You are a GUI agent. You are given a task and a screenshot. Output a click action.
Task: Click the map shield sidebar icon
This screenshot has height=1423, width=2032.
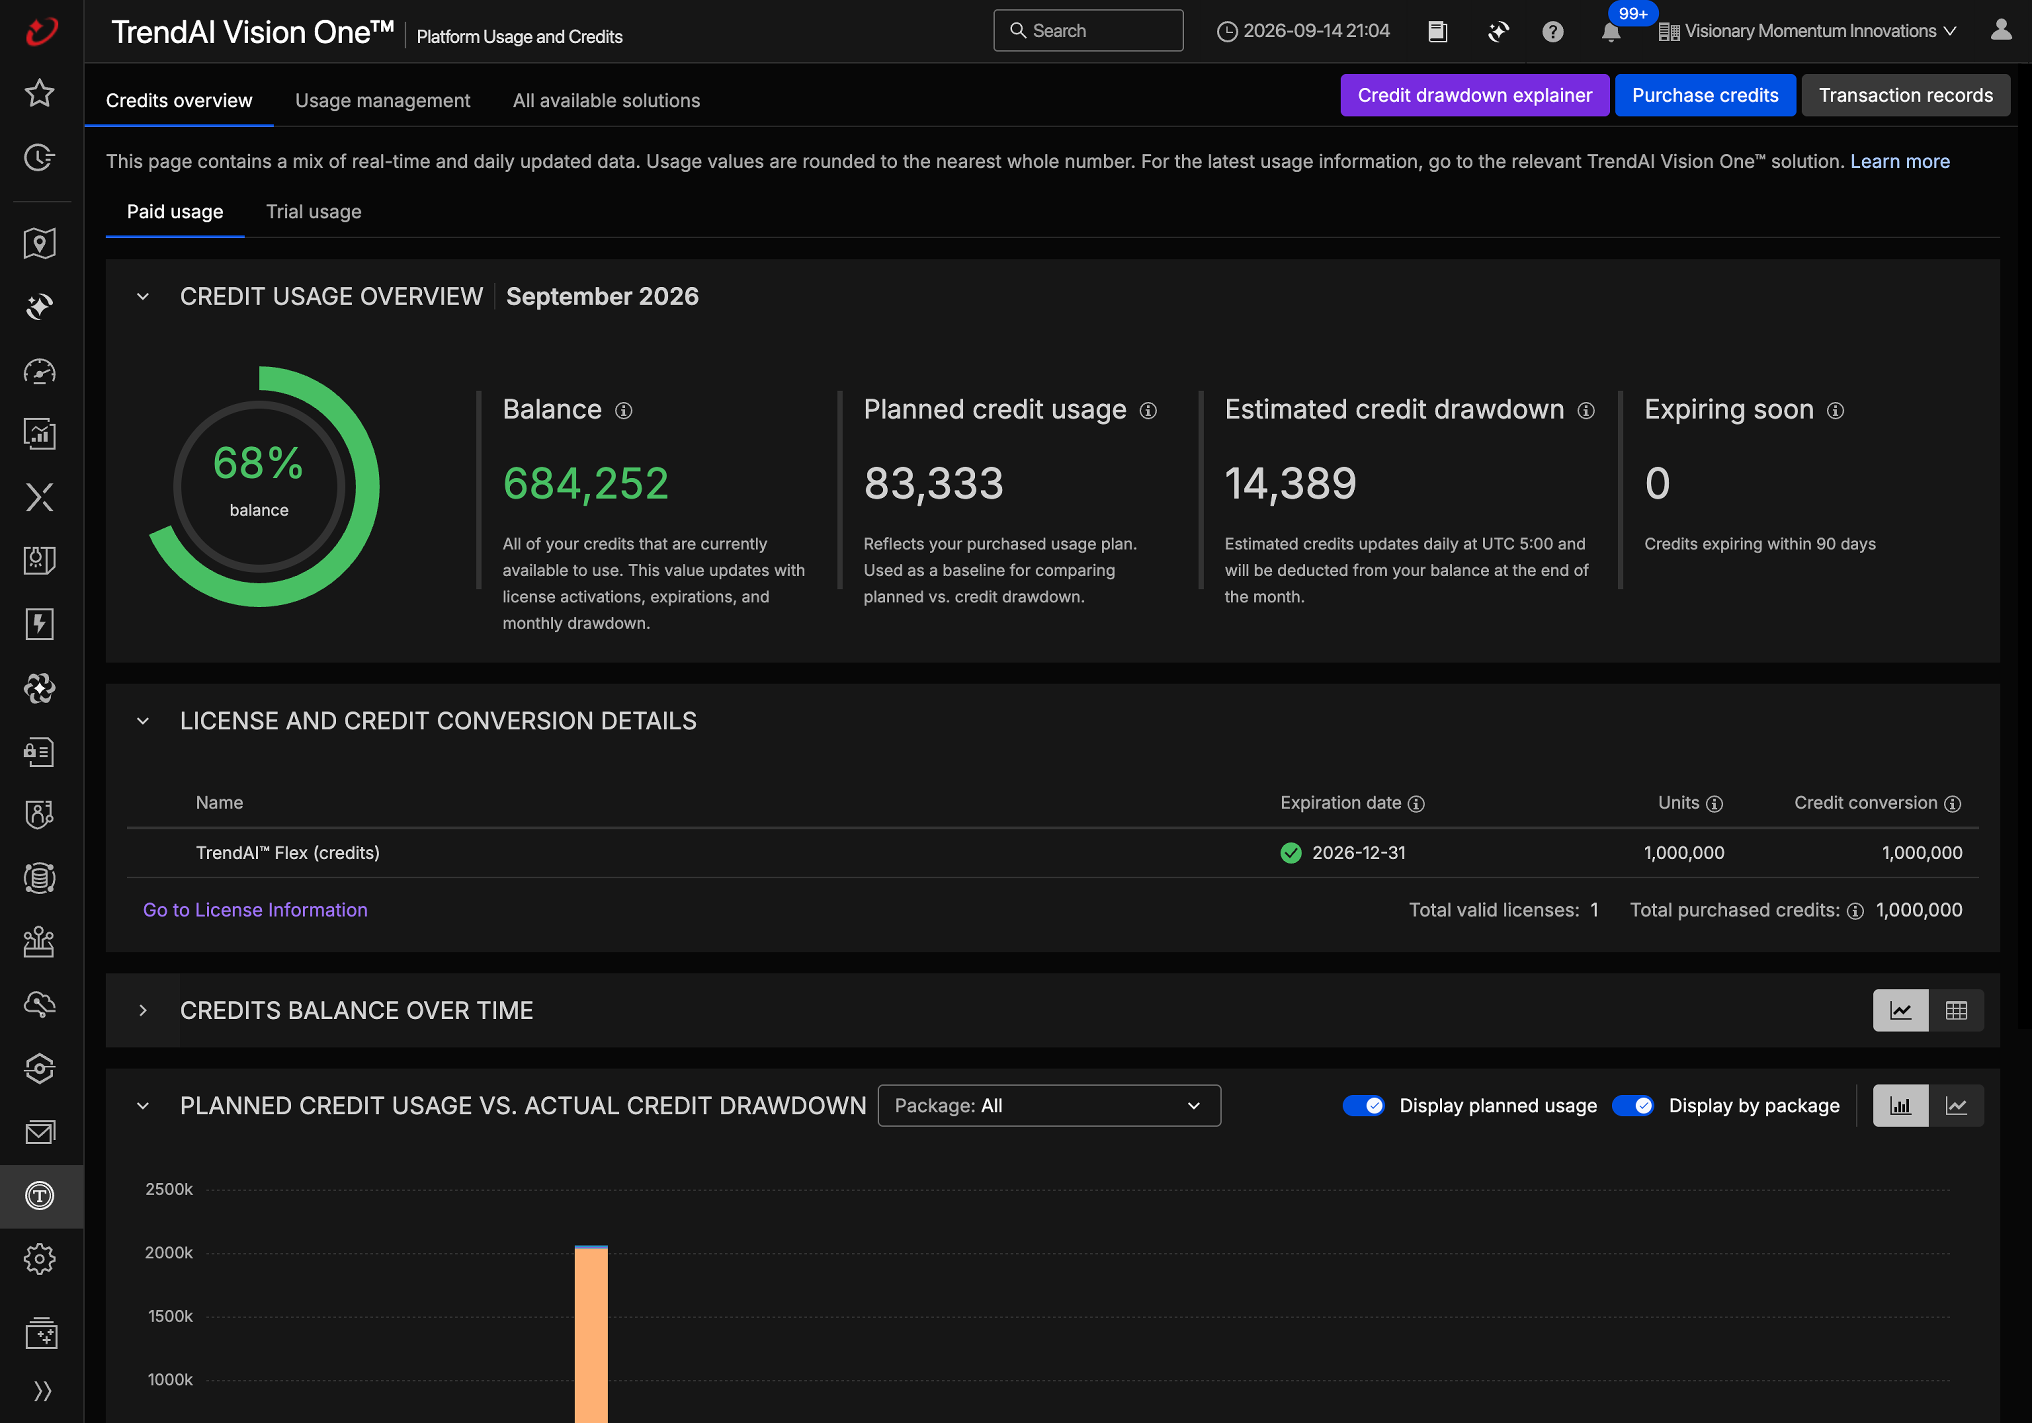pyautogui.click(x=40, y=243)
